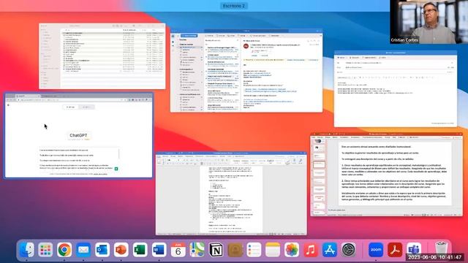Open Reminders from the Dock
Viewport: 468px width, 263px height.
[254, 250]
